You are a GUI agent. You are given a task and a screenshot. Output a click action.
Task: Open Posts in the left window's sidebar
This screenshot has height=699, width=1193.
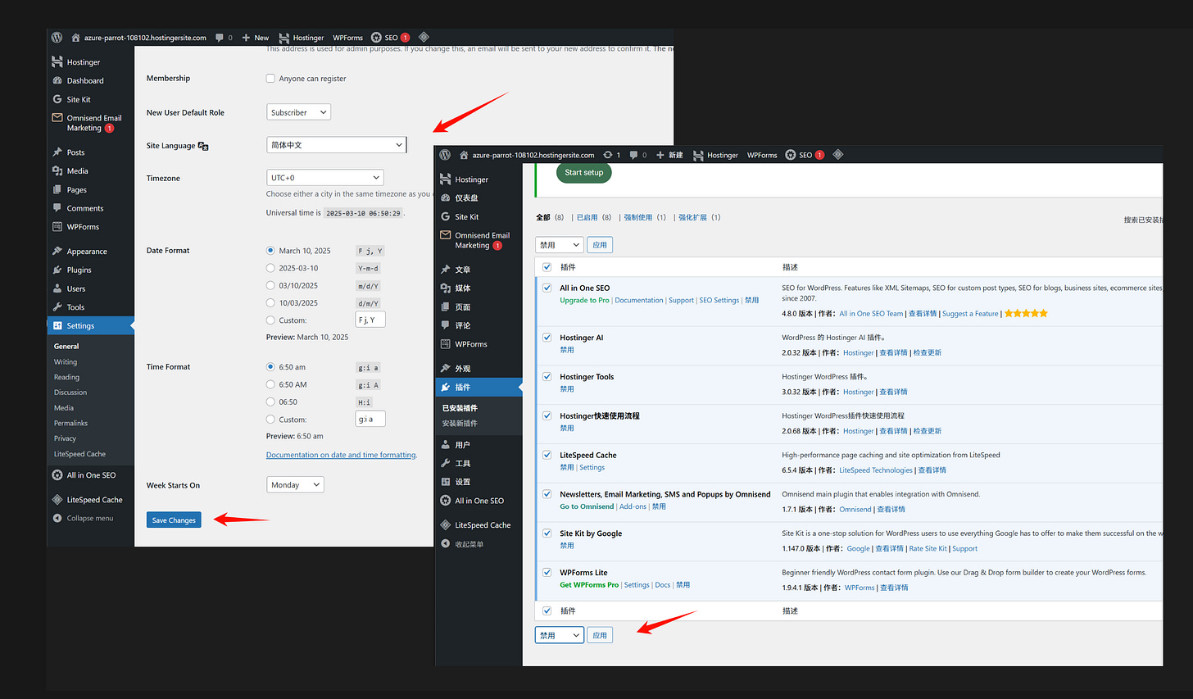coord(75,152)
